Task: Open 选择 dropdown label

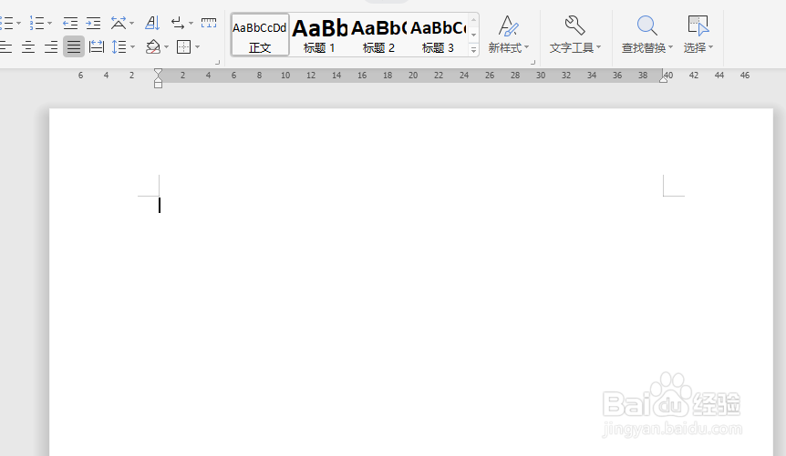Action: point(698,47)
